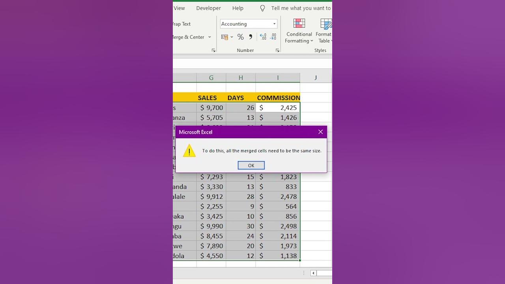The width and height of the screenshot is (505, 284).
Task: Select commission cell 1,138
Action: click(x=278, y=256)
